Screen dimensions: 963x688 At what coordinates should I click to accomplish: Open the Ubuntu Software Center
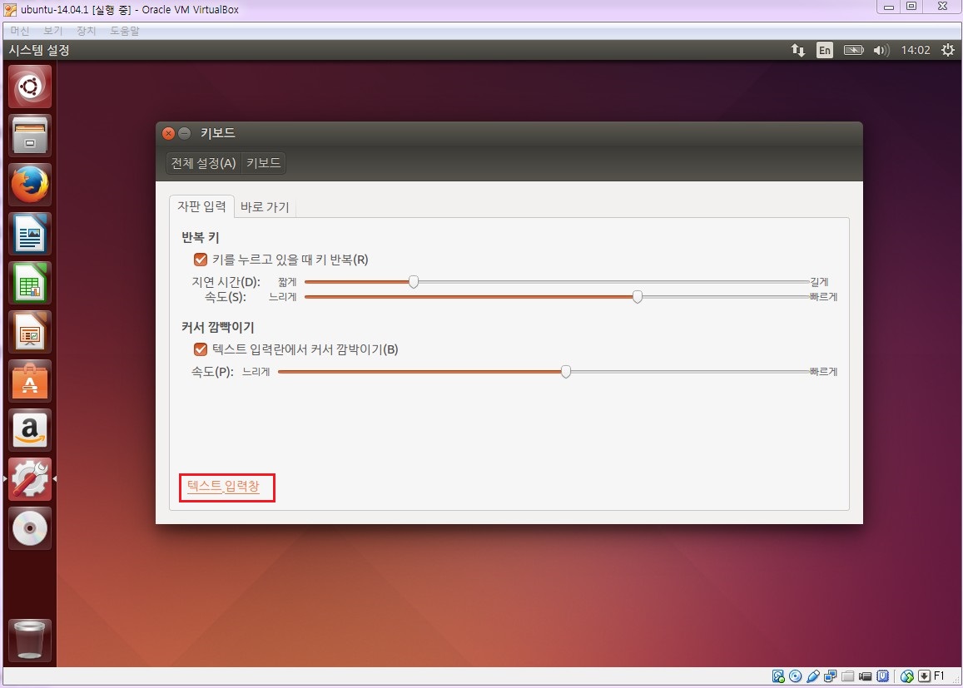coord(30,381)
